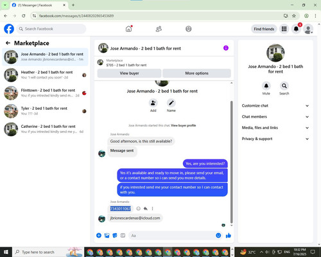Expand Customize chat section
The image size is (321, 257).
pyautogui.click(x=275, y=105)
